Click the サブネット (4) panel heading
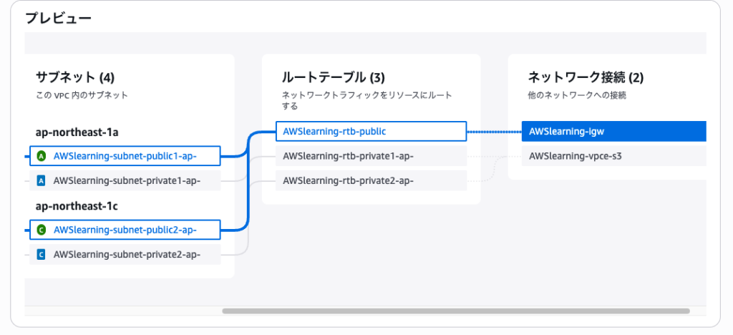733x335 pixels. pos(75,77)
